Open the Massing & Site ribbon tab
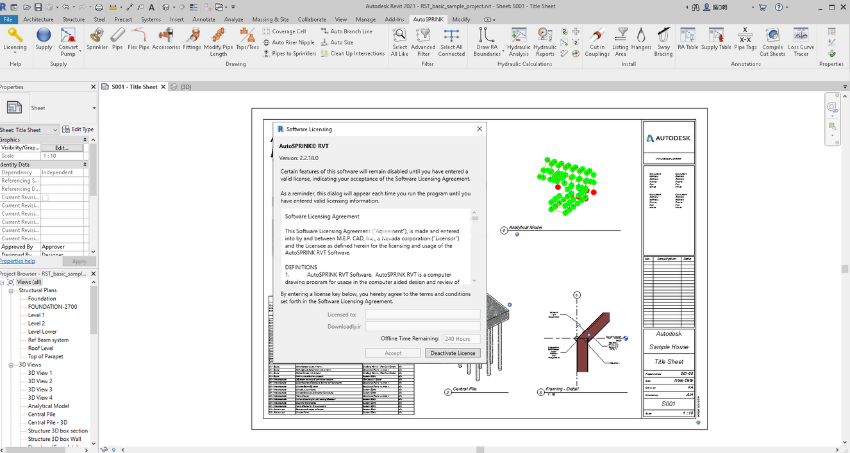 [x=271, y=19]
